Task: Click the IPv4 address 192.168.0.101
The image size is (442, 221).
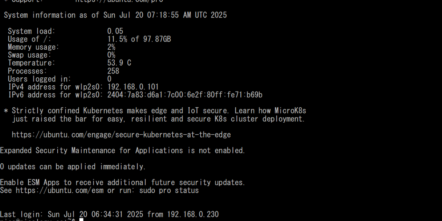Action: click(133, 87)
